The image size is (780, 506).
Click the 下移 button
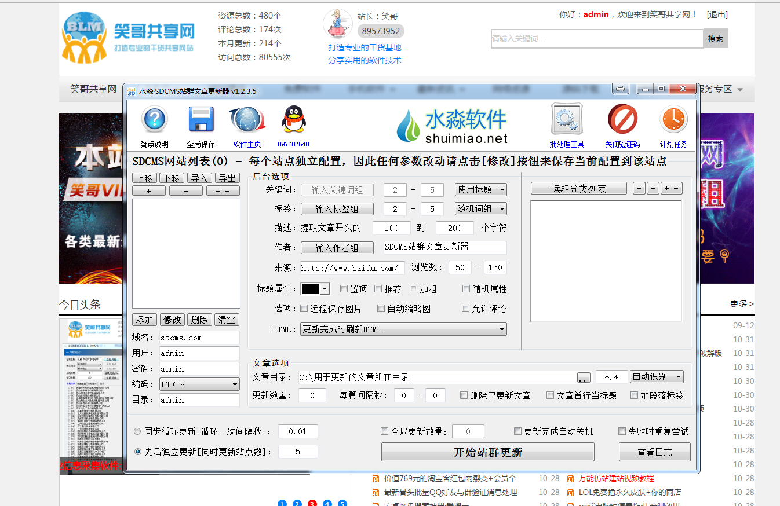point(172,178)
